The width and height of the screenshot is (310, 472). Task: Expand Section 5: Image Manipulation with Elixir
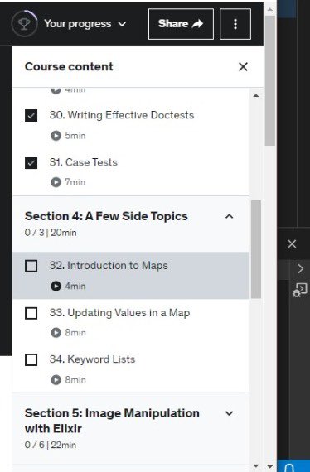(230, 413)
